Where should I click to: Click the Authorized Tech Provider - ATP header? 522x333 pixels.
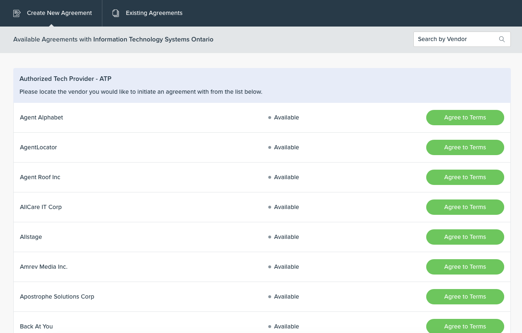click(65, 78)
